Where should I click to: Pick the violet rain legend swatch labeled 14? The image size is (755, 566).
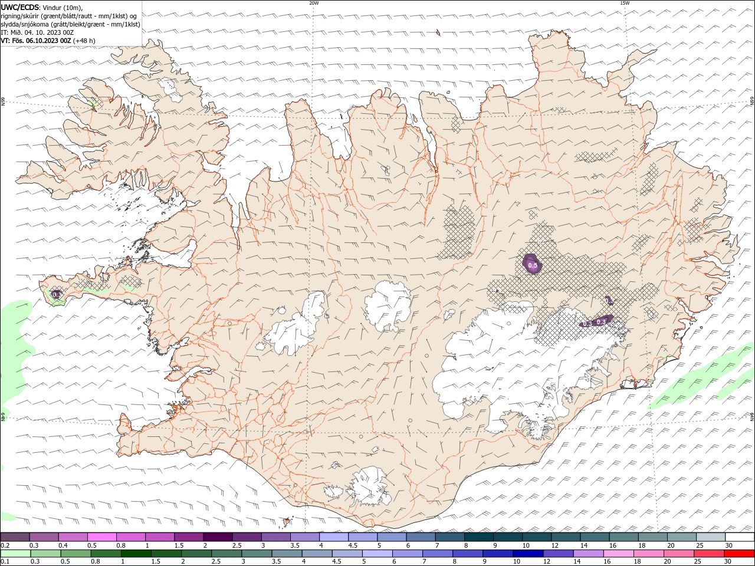588,554
